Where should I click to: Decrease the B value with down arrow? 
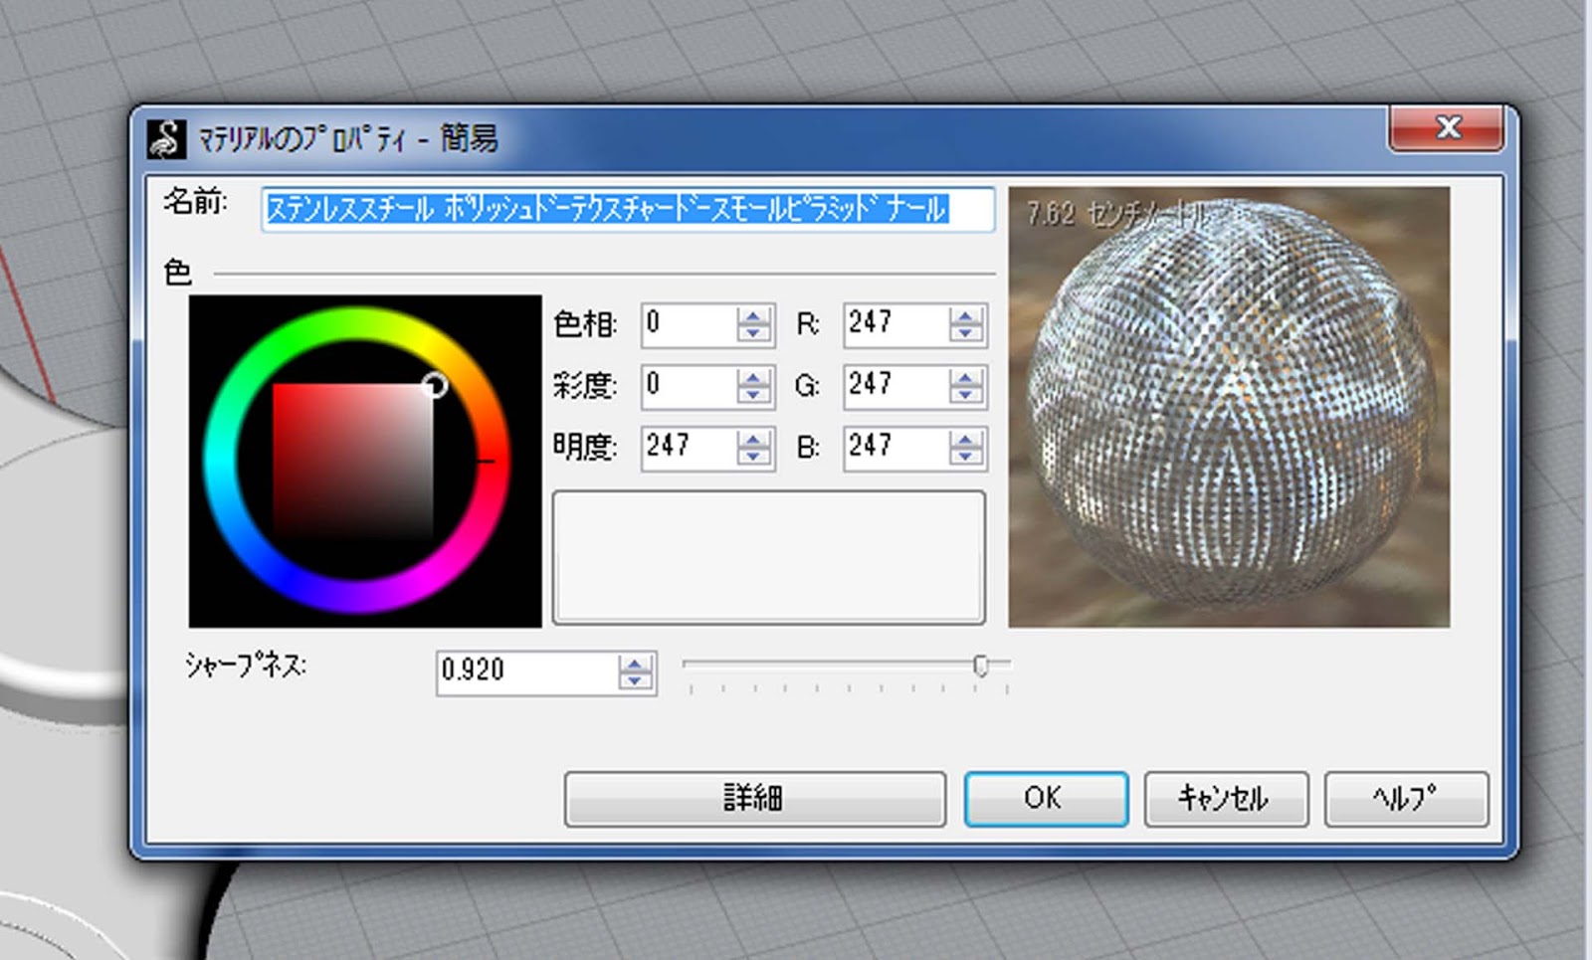point(965,458)
